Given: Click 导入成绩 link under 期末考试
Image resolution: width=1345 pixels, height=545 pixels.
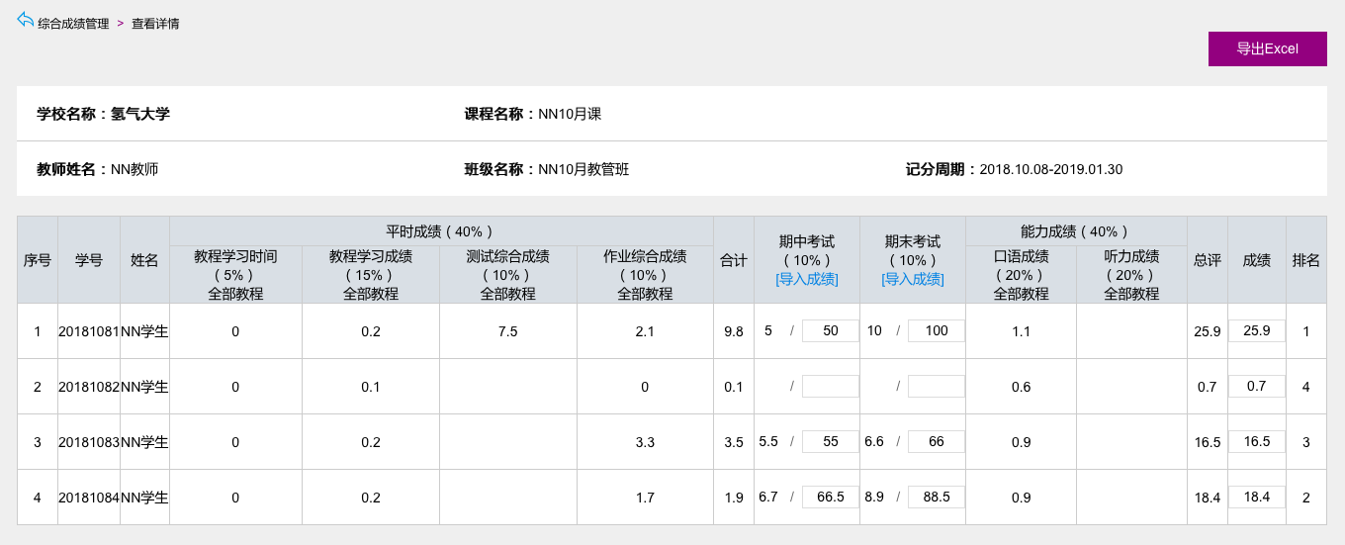Looking at the screenshot, I should [912, 279].
